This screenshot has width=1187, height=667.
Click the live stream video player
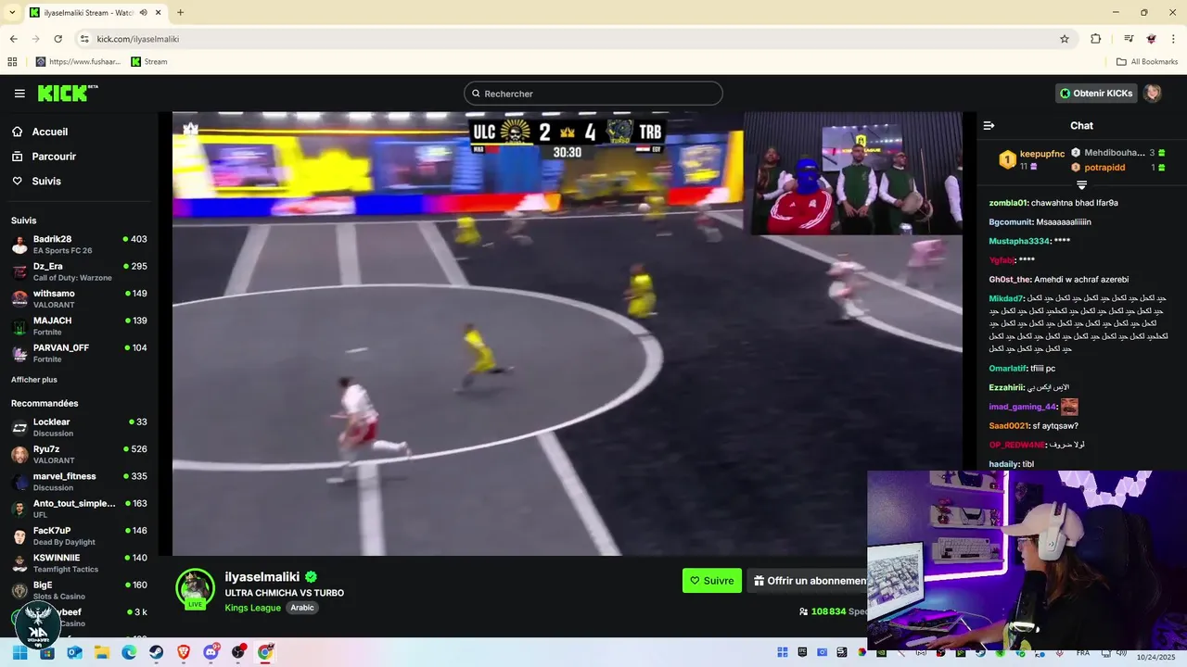point(567,333)
